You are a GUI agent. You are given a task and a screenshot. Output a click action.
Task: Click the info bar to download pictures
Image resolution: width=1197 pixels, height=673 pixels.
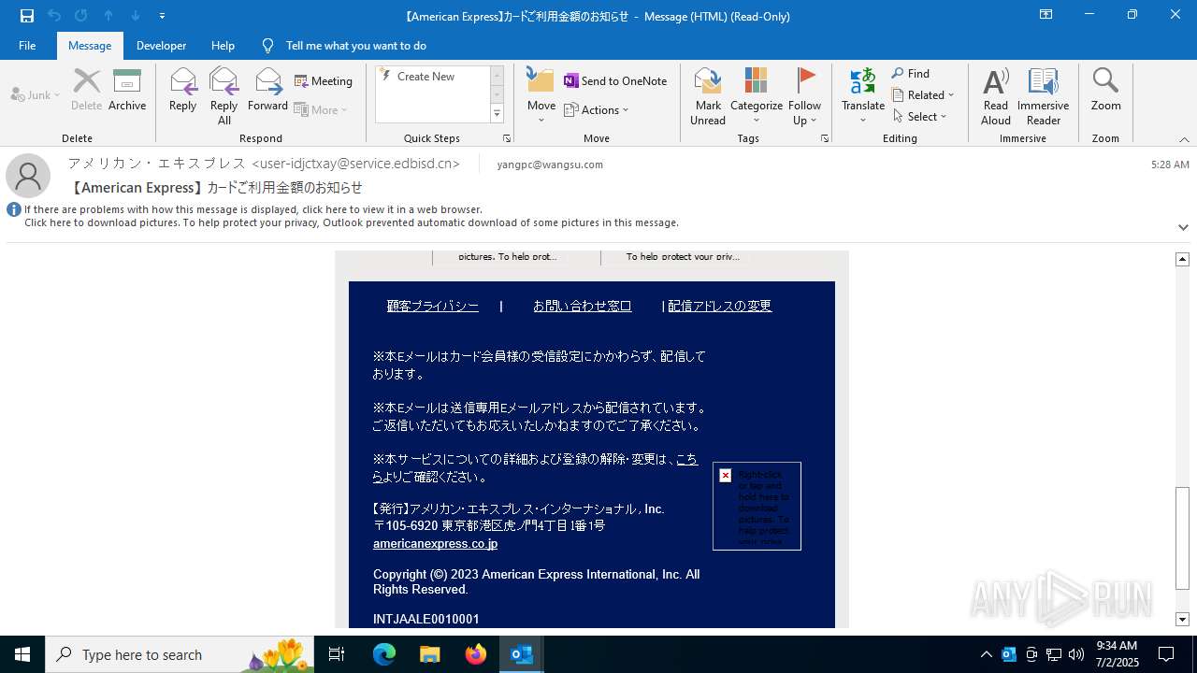click(x=351, y=223)
